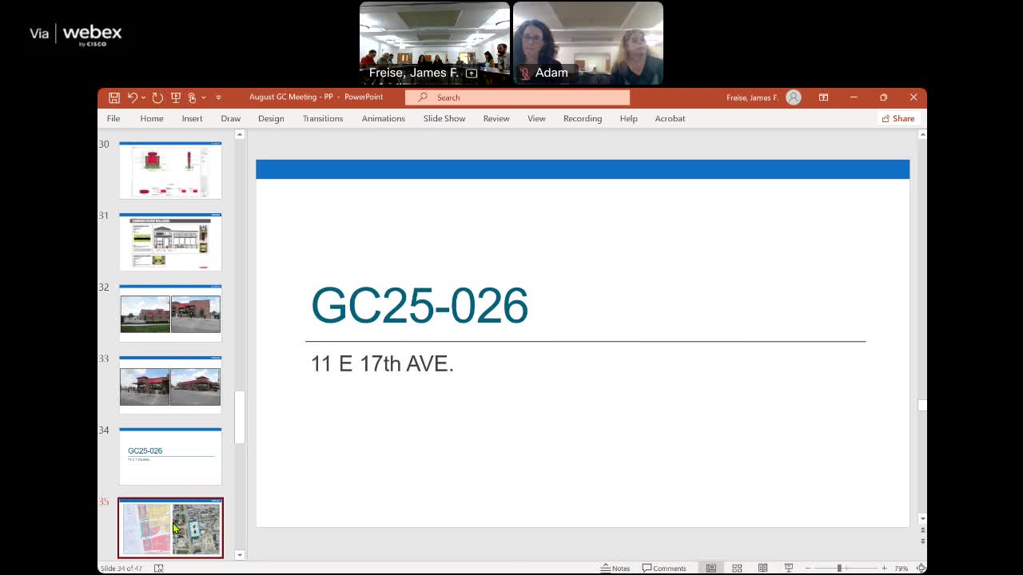1023x575 pixels.
Task: Toggle the Comments pane
Action: tap(664, 568)
